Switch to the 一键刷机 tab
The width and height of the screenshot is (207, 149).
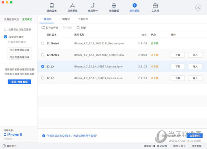pos(47,19)
